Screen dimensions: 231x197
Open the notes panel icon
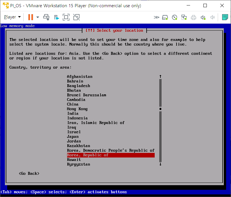coord(225,17)
